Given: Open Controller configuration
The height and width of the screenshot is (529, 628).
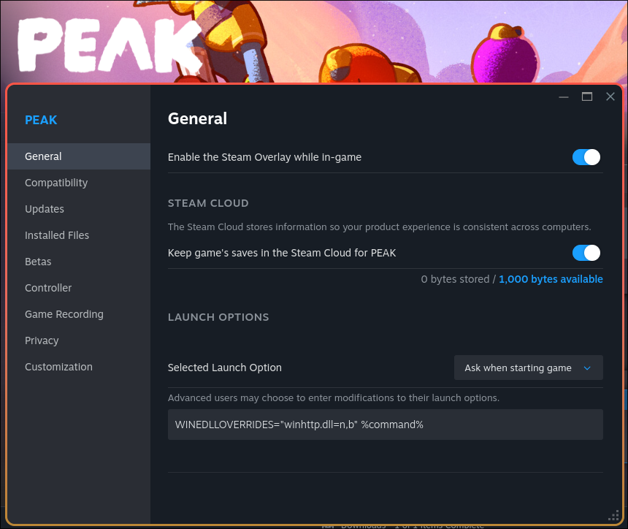Looking at the screenshot, I should (48, 288).
